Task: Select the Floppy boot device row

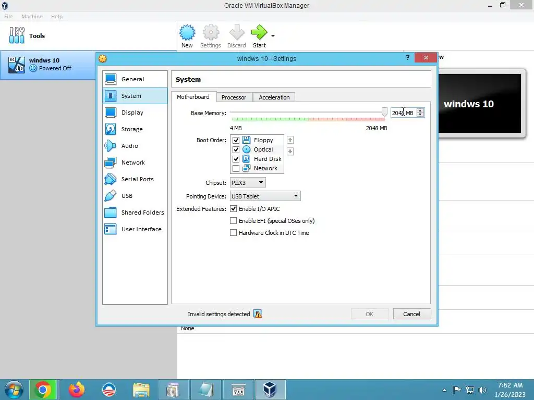Action: point(257,140)
